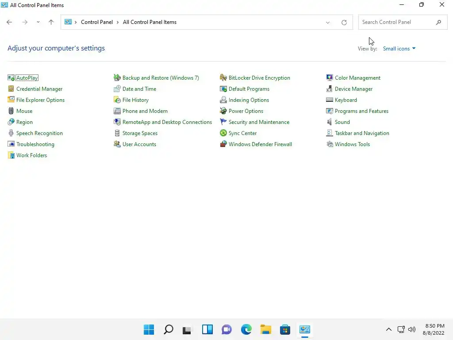Click the Credential Manager icon
453x340 pixels.
click(11, 89)
